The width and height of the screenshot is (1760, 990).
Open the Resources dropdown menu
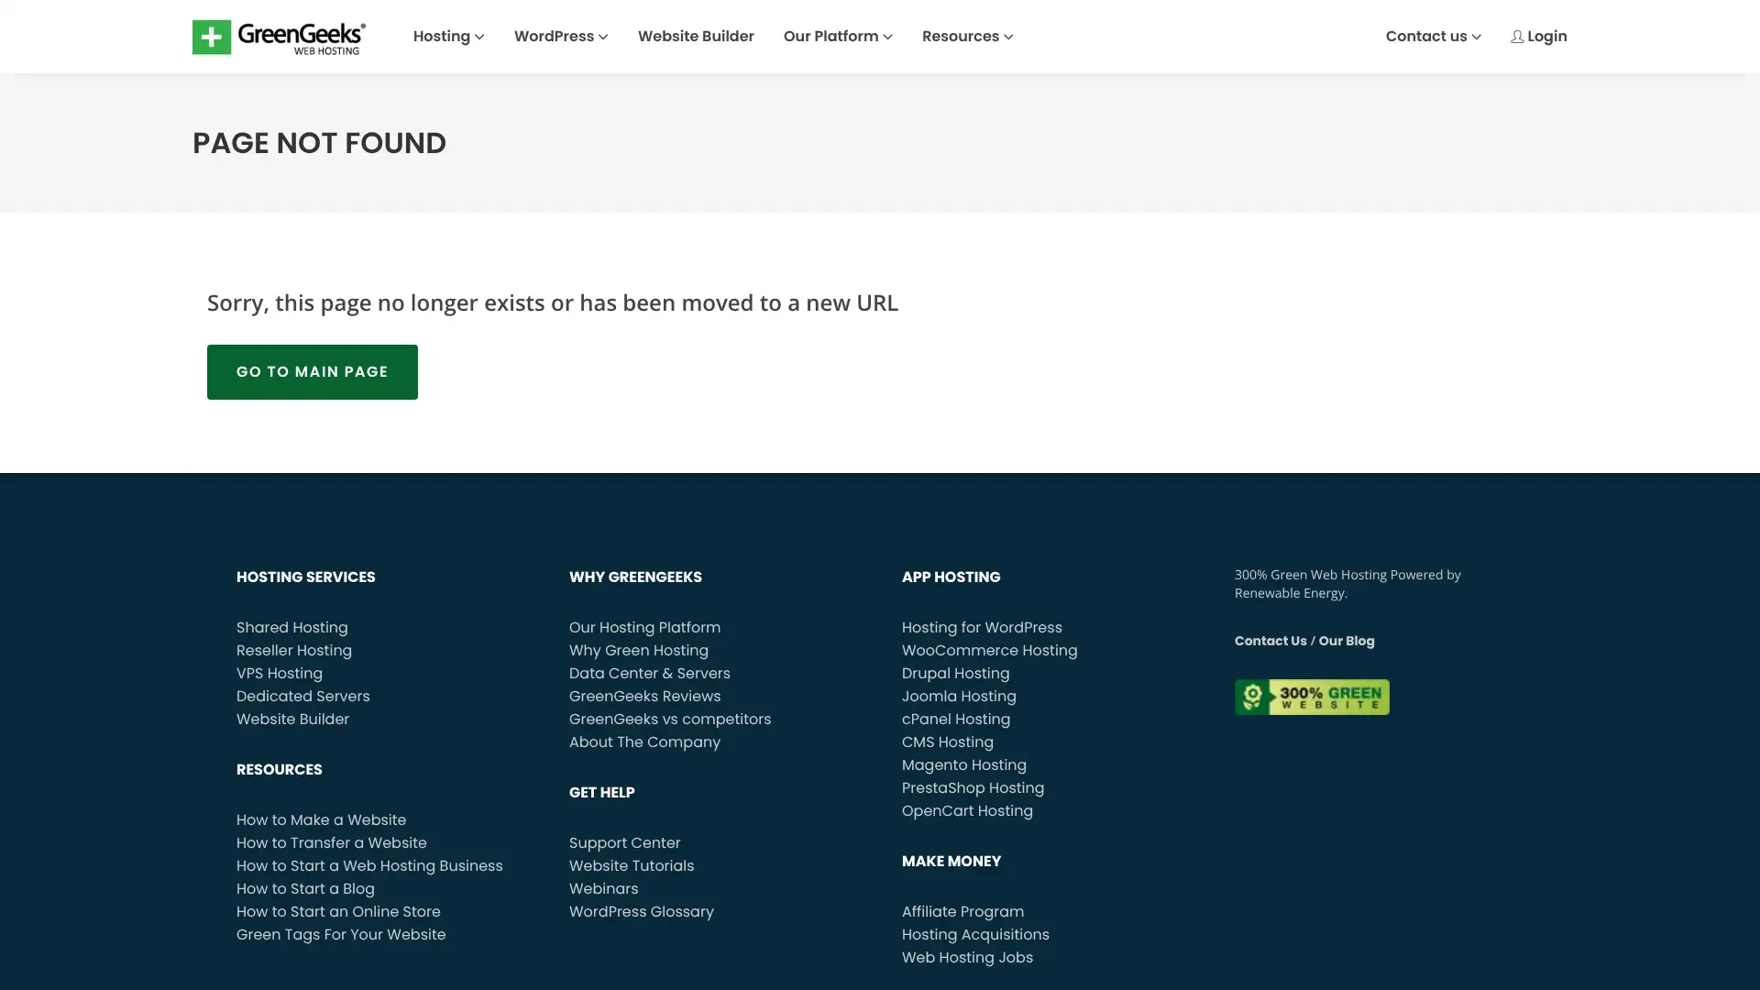click(967, 37)
